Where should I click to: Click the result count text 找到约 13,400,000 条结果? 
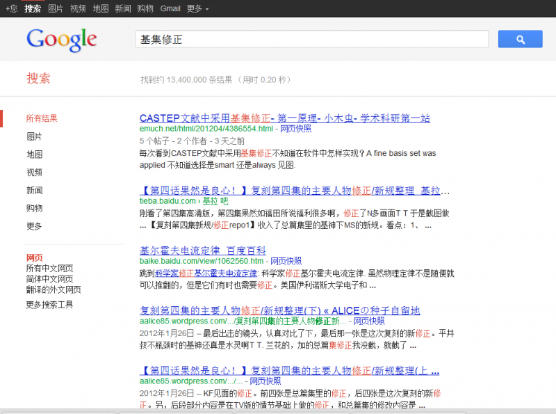(x=186, y=80)
